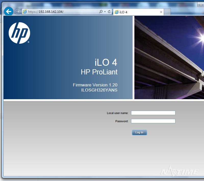Refresh the page with reload icon

pos(109,12)
